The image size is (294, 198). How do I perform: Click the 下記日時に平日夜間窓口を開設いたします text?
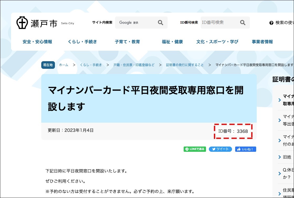86,171
